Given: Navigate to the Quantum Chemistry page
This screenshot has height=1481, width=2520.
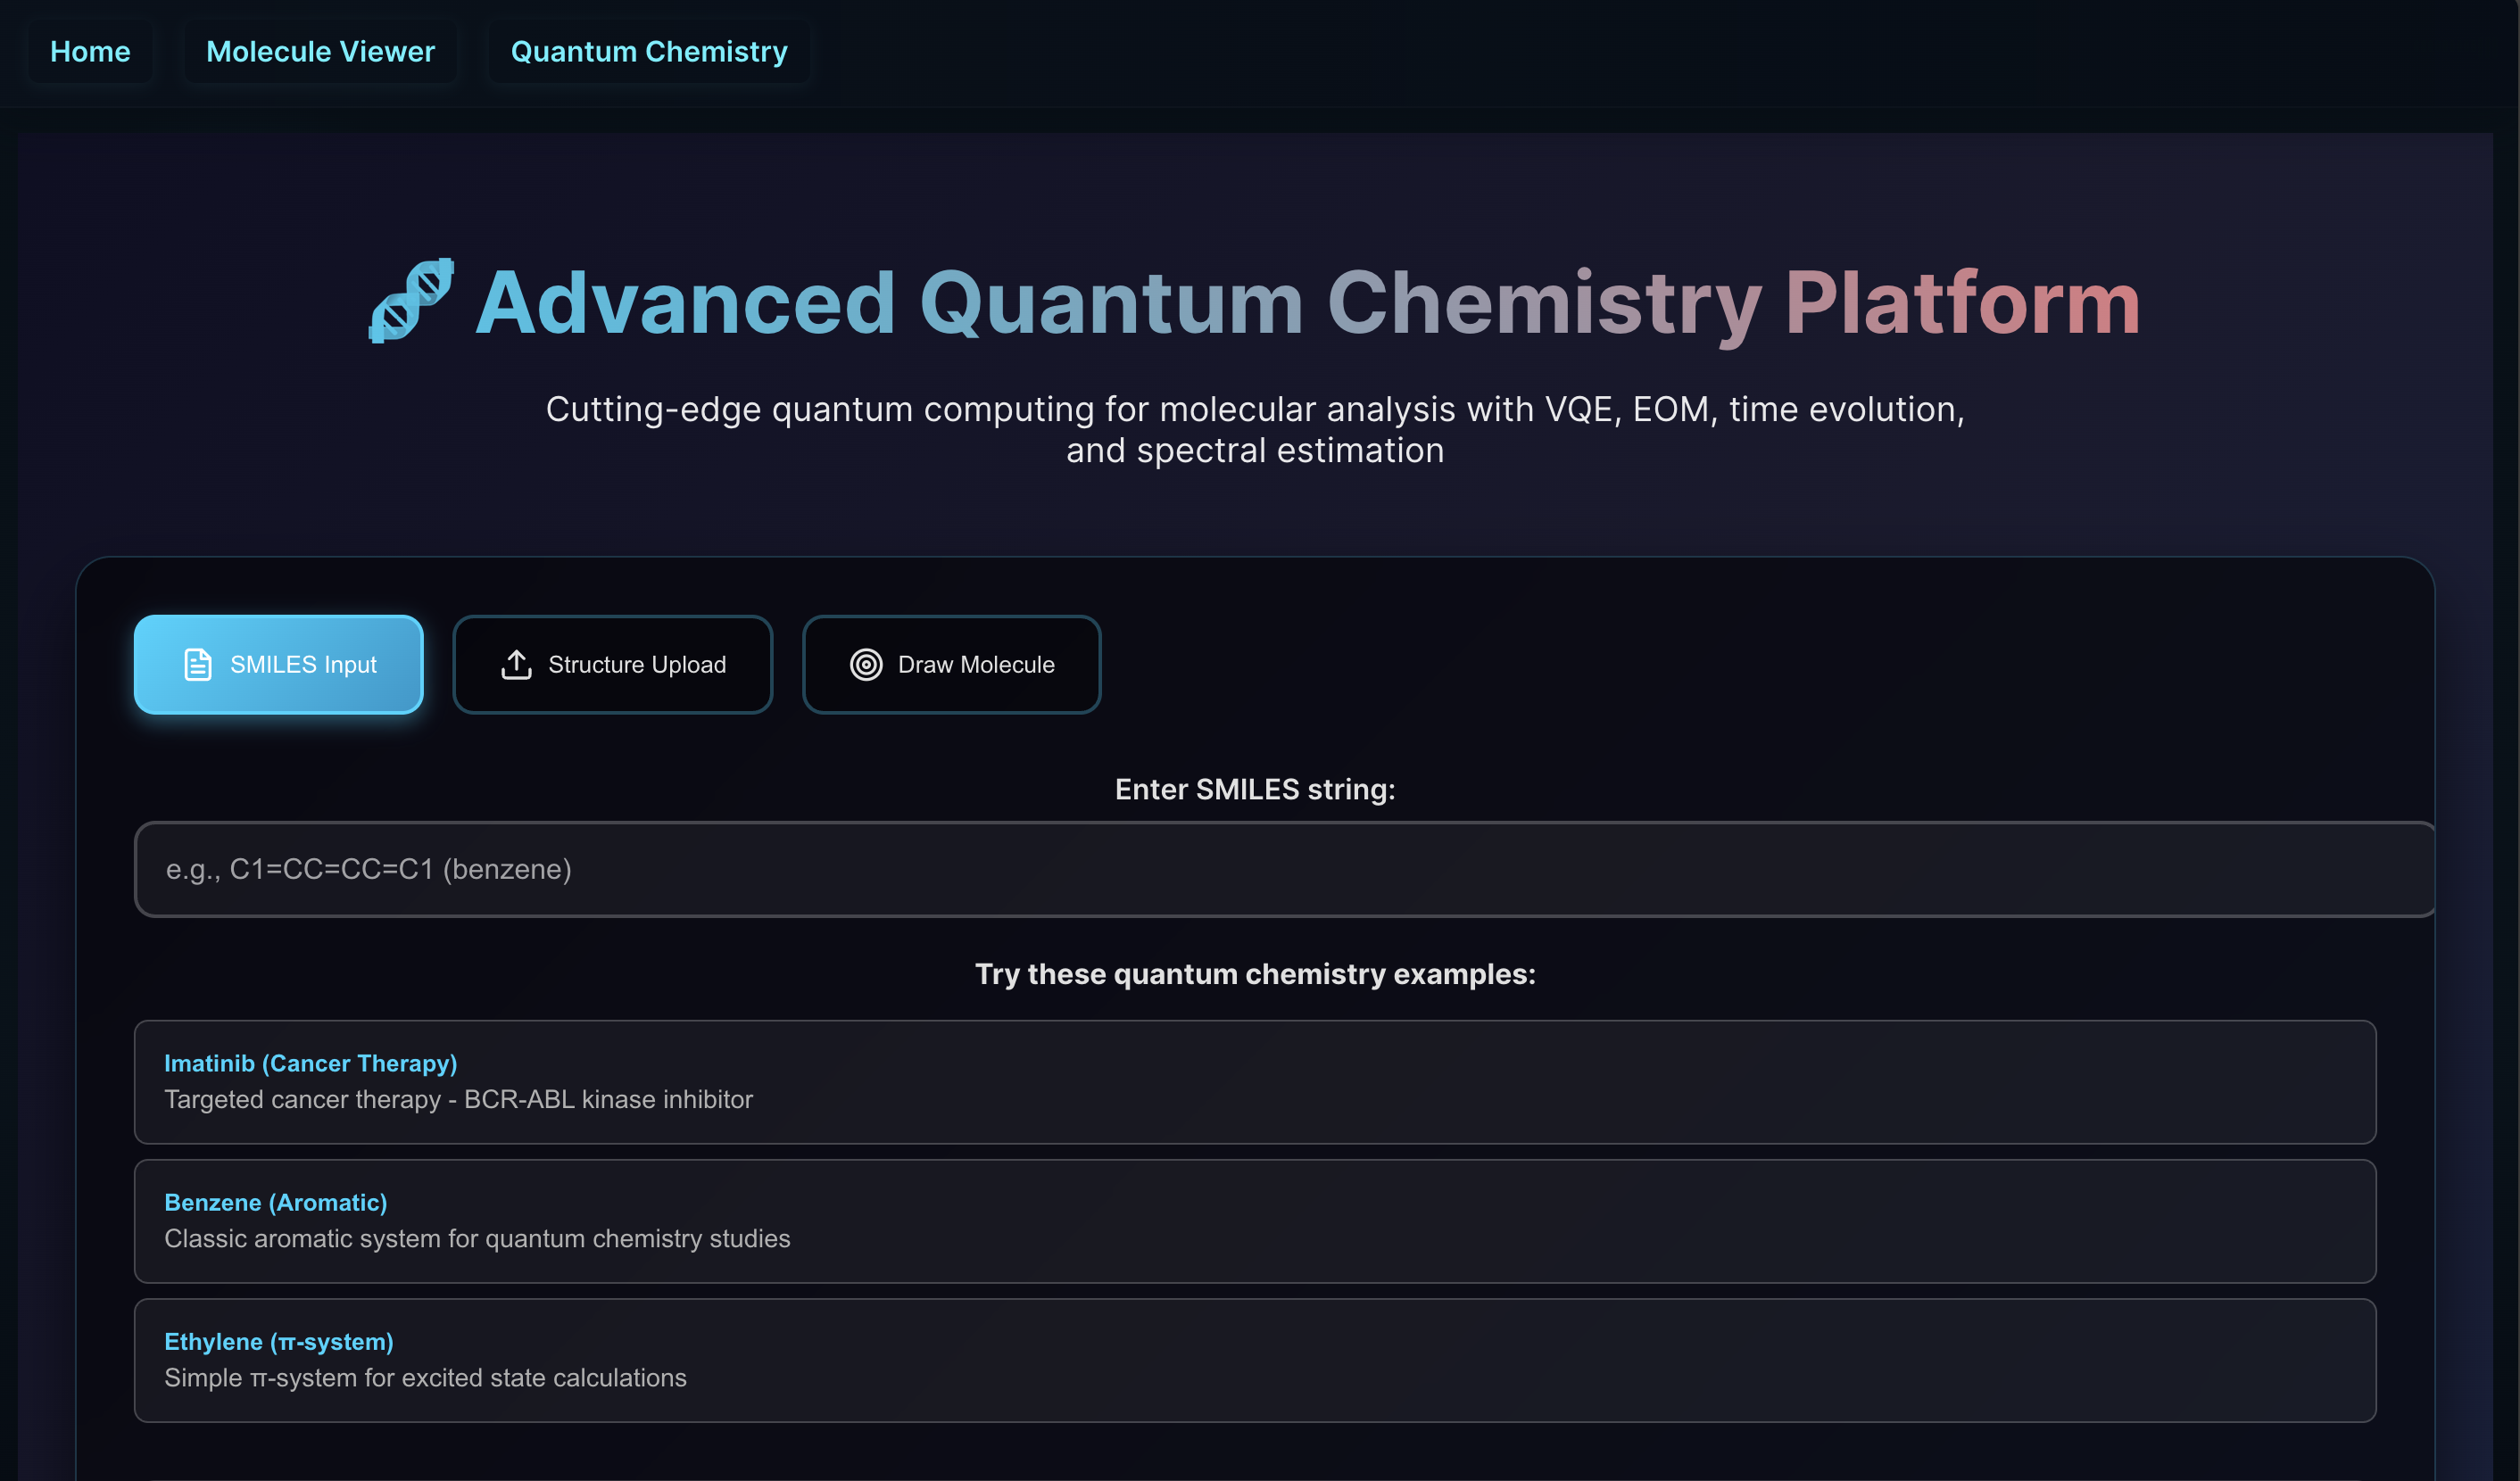Looking at the screenshot, I should click(x=649, y=52).
